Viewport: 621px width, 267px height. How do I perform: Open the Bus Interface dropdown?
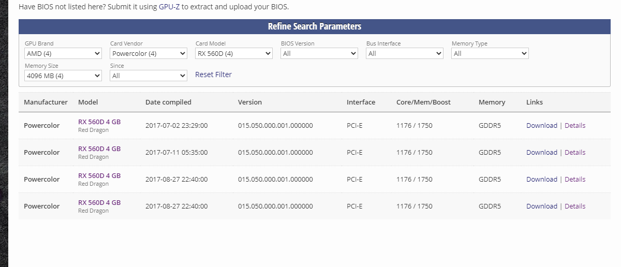tap(405, 53)
